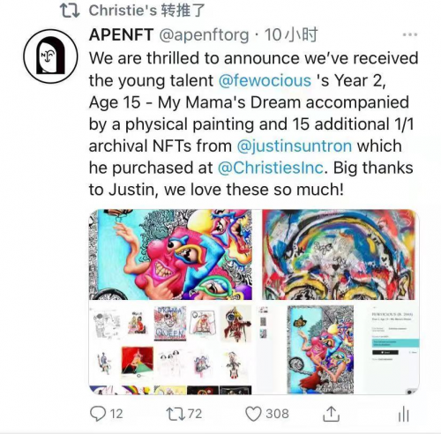Click the retweeted-by arrows icon at top
Image resolution: width=441 pixels, height=434 pixels.
pyautogui.click(x=70, y=11)
